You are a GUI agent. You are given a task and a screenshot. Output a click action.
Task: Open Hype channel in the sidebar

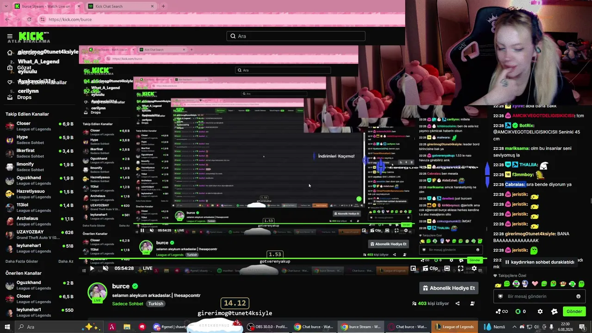click(x=39, y=140)
